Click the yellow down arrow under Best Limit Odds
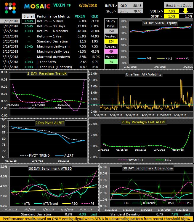The image size is (194, 222). pyautogui.click(x=185, y=11)
